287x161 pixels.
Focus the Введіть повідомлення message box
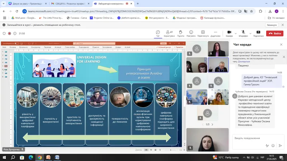tap(258, 138)
